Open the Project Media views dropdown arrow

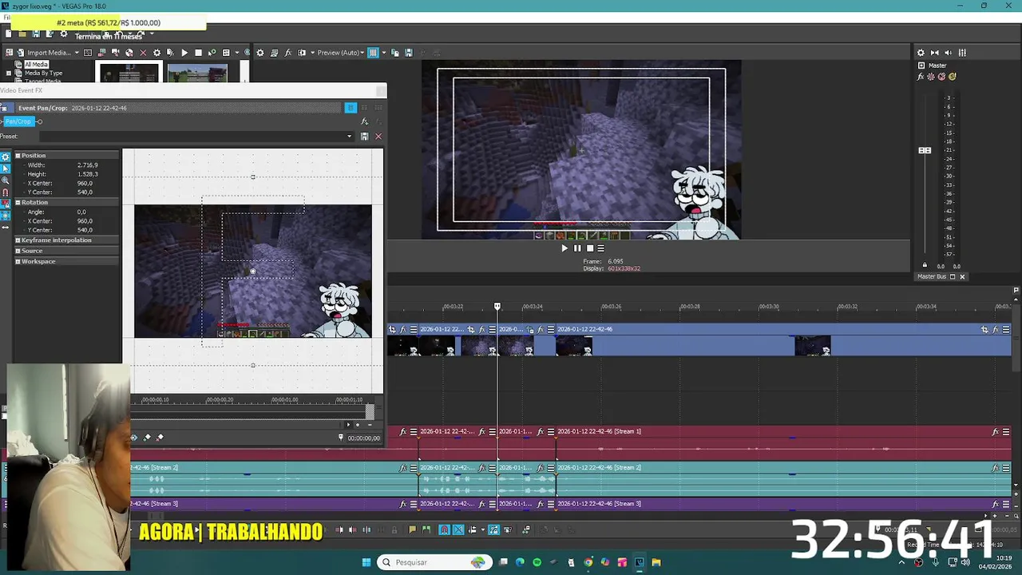(237, 53)
